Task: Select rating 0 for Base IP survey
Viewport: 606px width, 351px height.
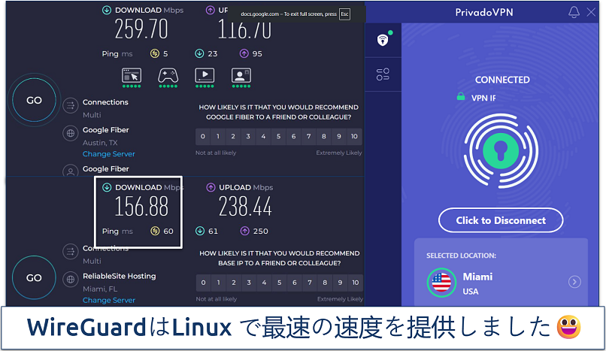Action: tap(203, 283)
